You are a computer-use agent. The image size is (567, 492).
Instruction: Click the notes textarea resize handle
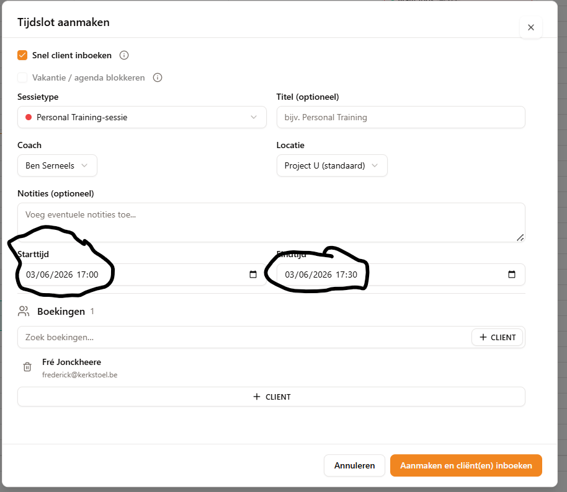tap(520, 238)
